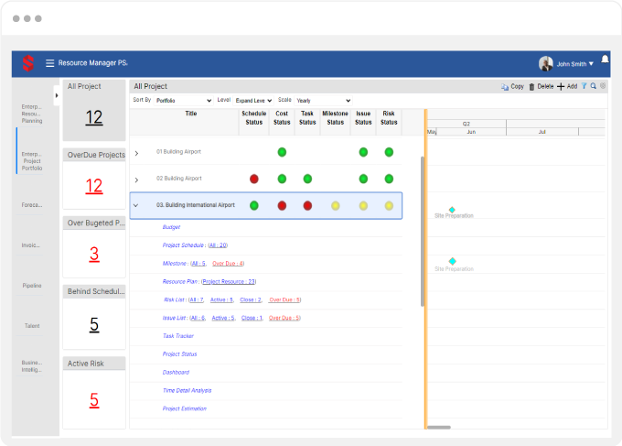Click the Over Budgeted count 3

tap(94, 255)
